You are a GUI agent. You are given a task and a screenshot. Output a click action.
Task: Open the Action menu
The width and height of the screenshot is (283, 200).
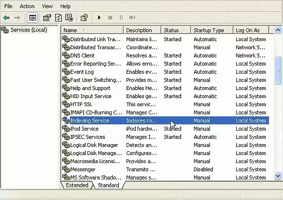pos(27,6)
